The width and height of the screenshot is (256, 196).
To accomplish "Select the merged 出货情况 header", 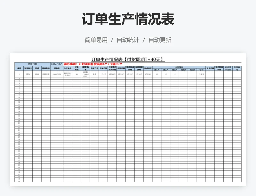I will coord(179,67).
